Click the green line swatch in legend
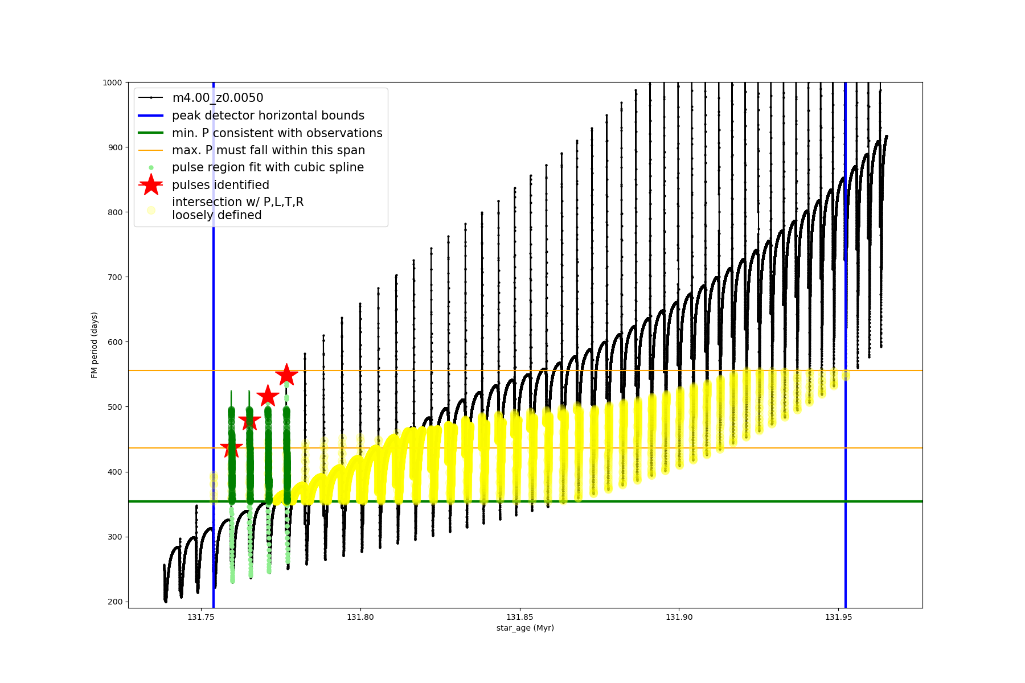Image resolution: width=1025 pixels, height=683 pixels. pyautogui.click(x=151, y=133)
